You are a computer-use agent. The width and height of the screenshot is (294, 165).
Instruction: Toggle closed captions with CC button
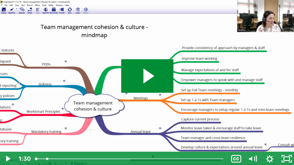[236, 158]
